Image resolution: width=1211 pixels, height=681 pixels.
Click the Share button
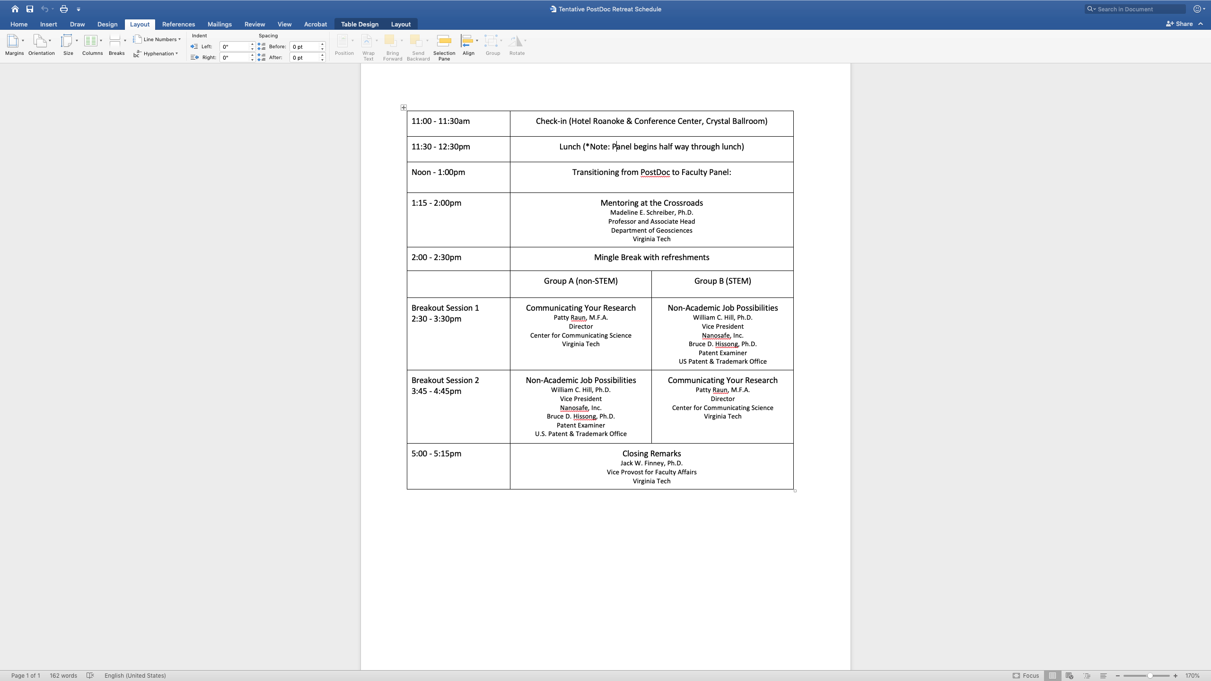click(1179, 24)
